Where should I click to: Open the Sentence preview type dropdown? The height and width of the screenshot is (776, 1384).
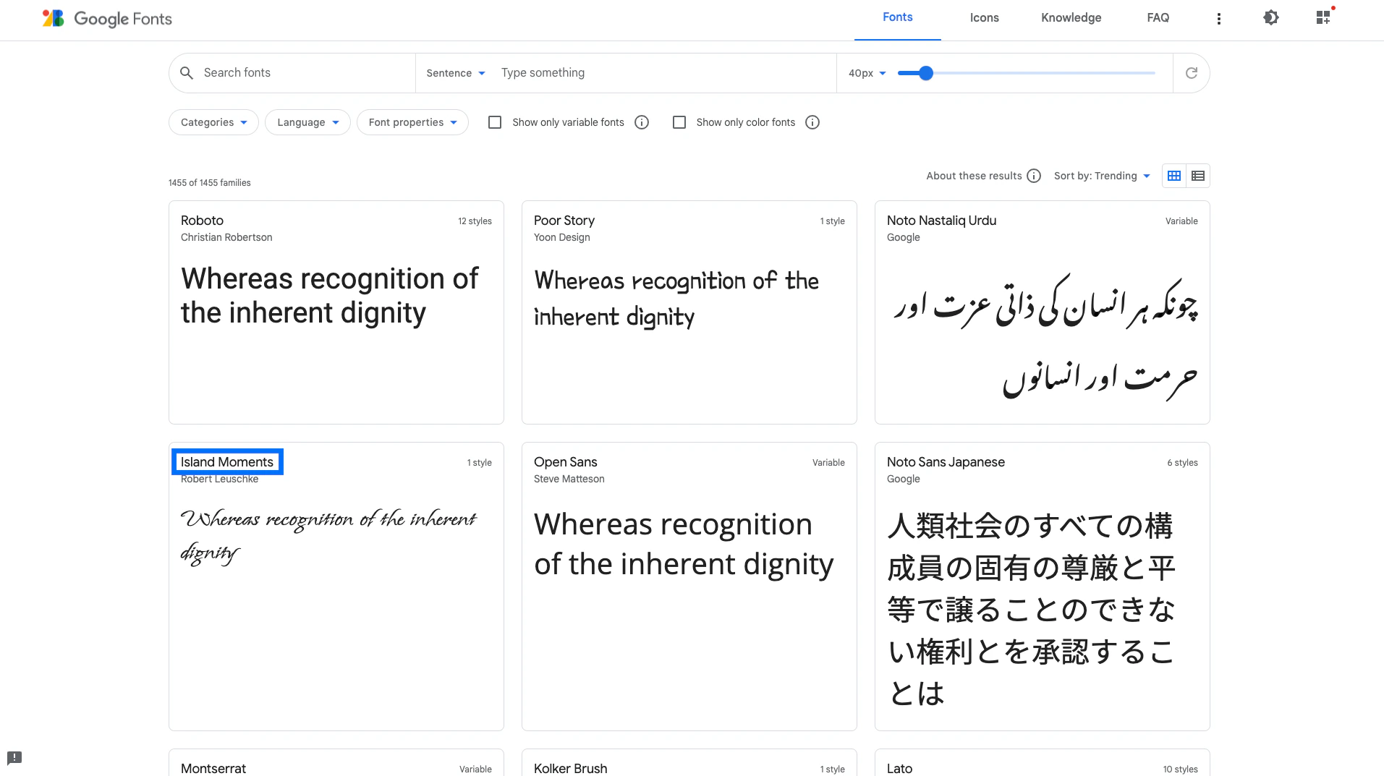tap(454, 72)
